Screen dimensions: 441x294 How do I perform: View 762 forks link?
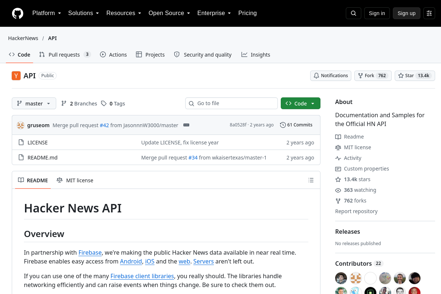coord(351,201)
